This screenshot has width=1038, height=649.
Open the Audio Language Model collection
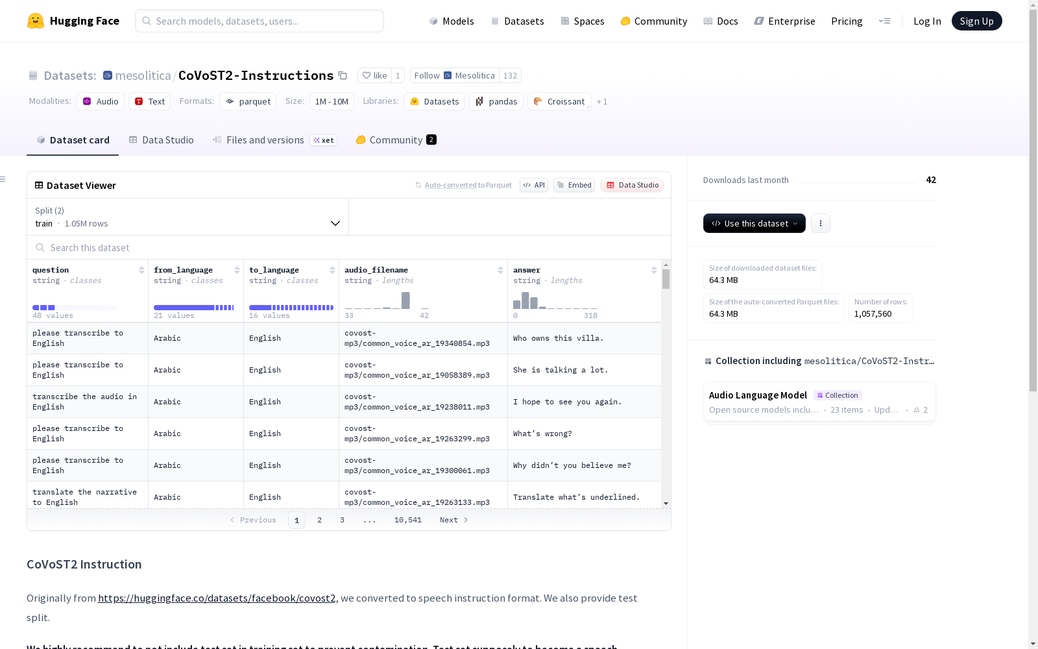tap(819, 402)
